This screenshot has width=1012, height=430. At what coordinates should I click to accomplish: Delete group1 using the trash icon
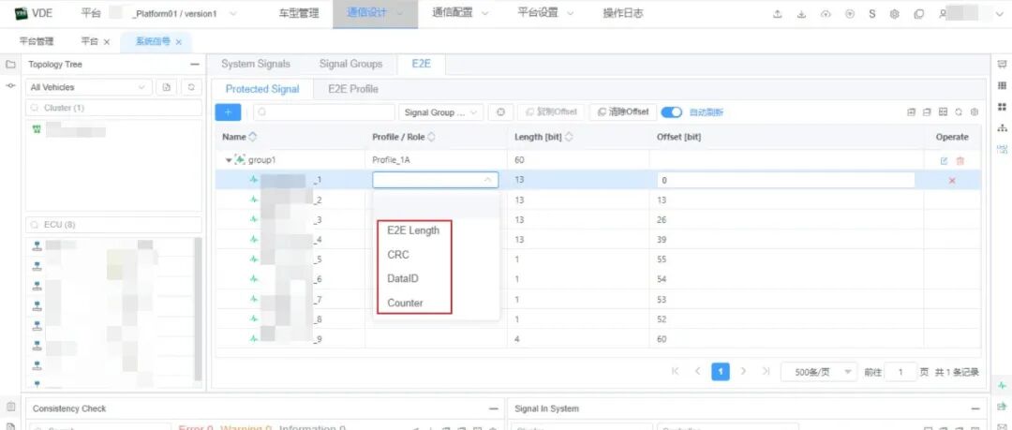[x=960, y=161]
